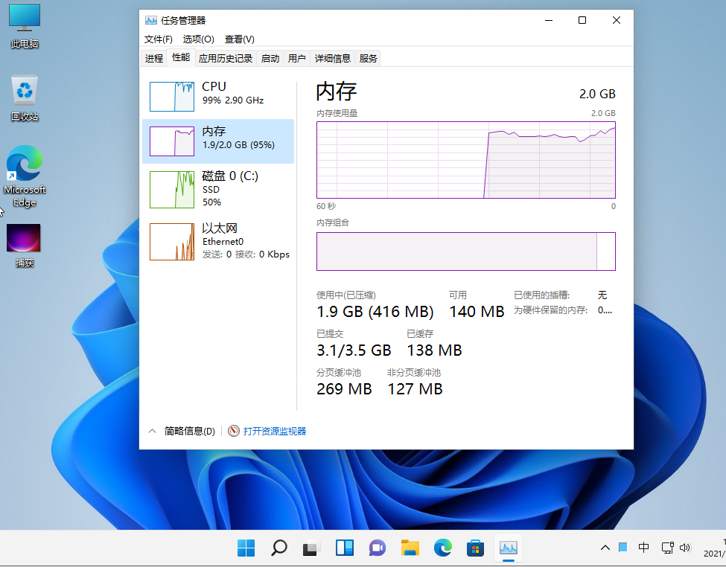Switch to the 应用历史记录 tab
This screenshot has width=726, height=567.
tap(226, 58)
